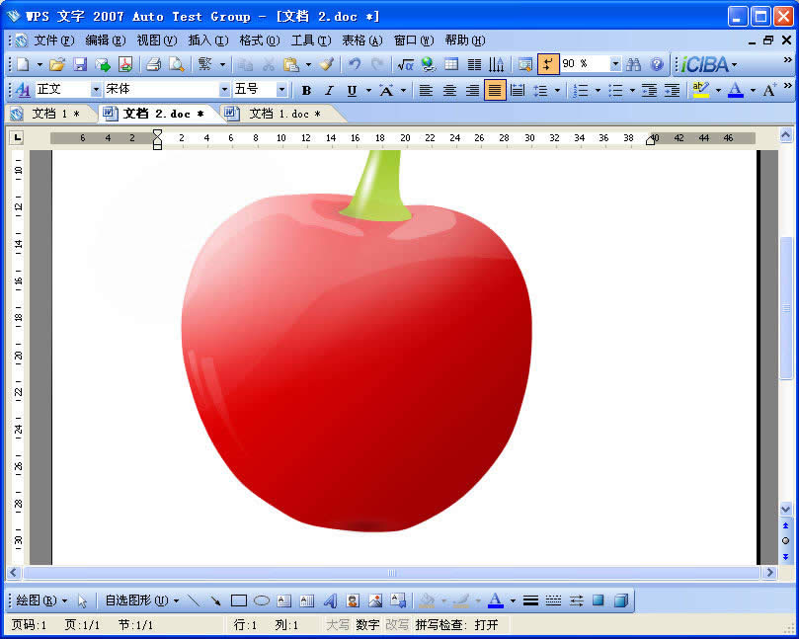Click the Save icon in the toolbar

79,64
